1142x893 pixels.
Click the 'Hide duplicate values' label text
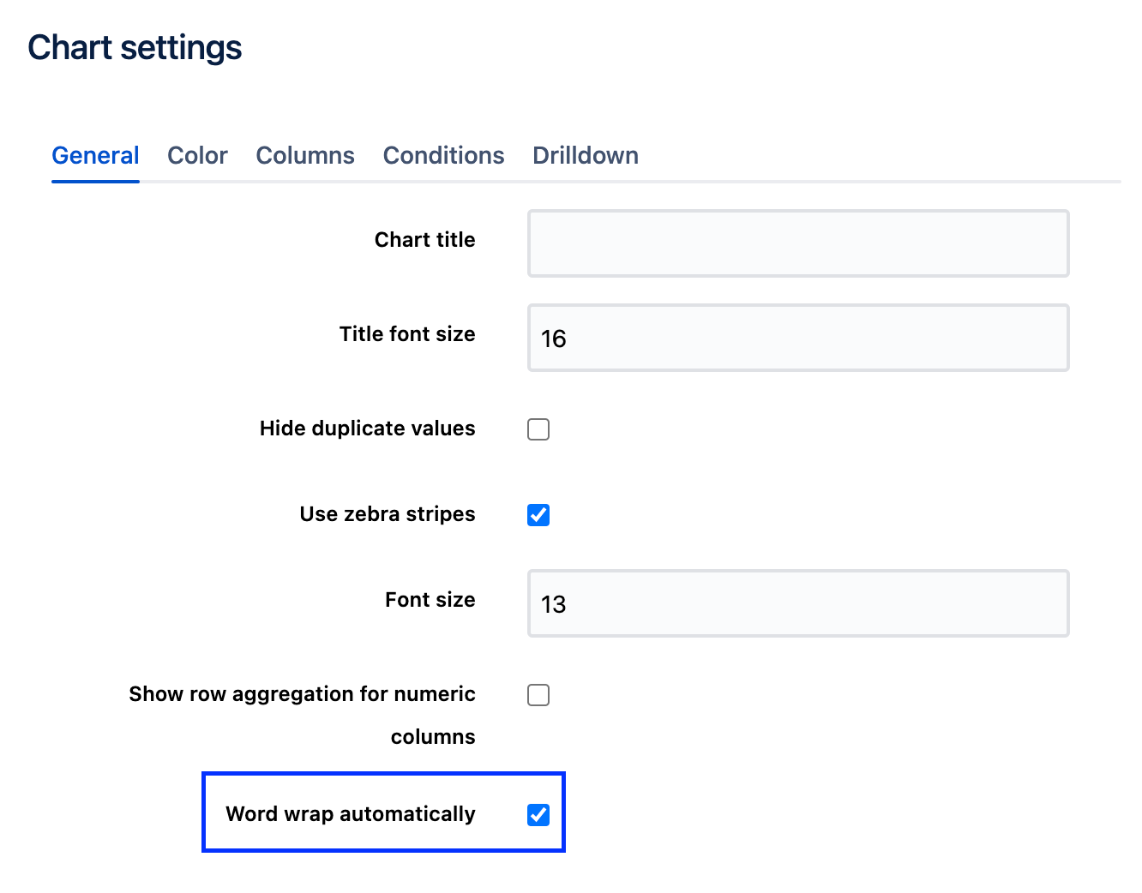[367, 429]
